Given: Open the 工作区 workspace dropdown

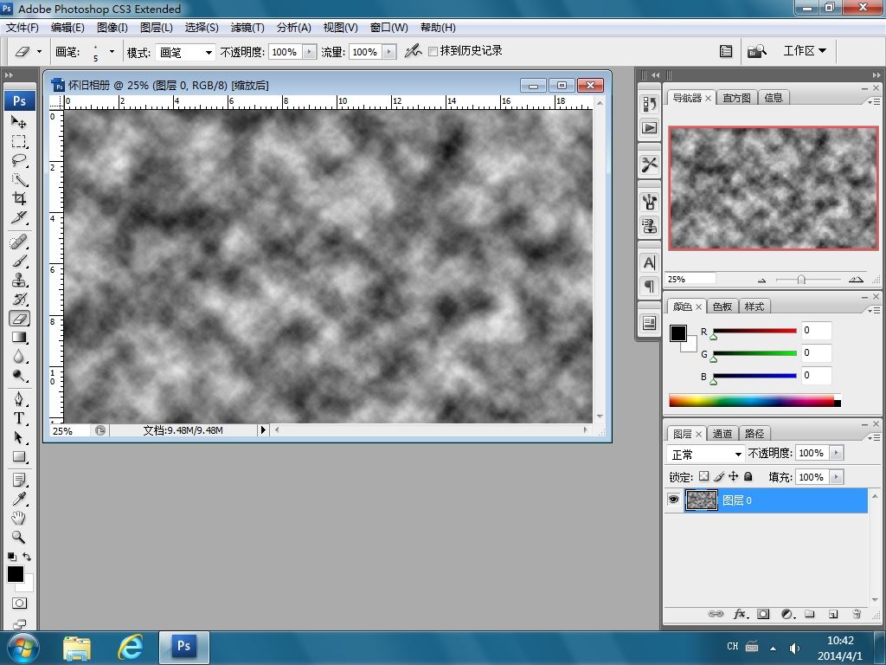Looking at the screenshot, I should [805, 51].
